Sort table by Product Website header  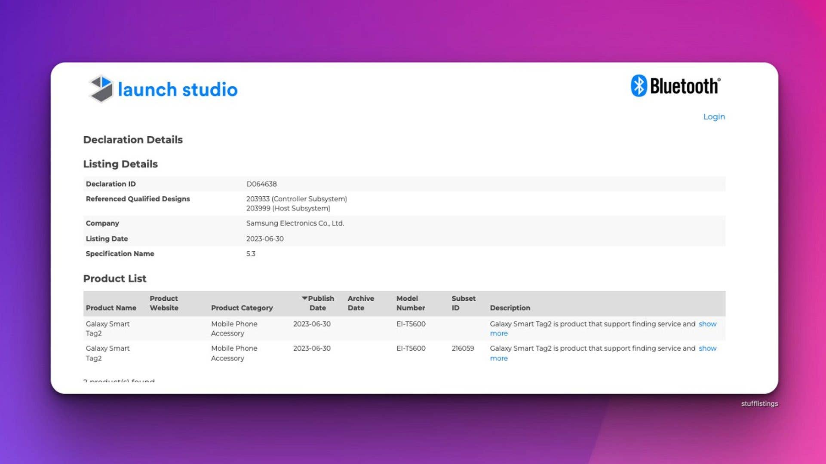click(x=164, y=303)
